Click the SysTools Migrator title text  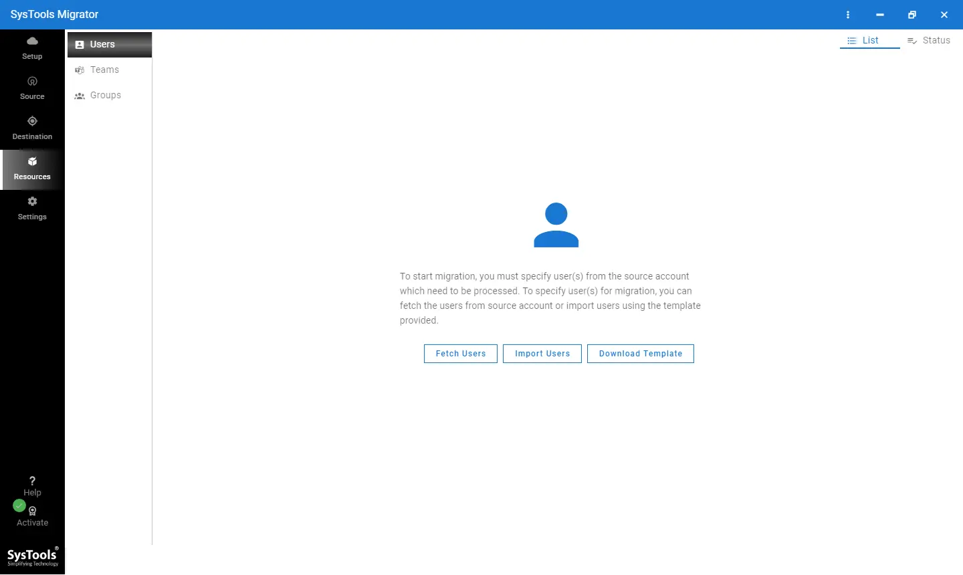point(54,15)
